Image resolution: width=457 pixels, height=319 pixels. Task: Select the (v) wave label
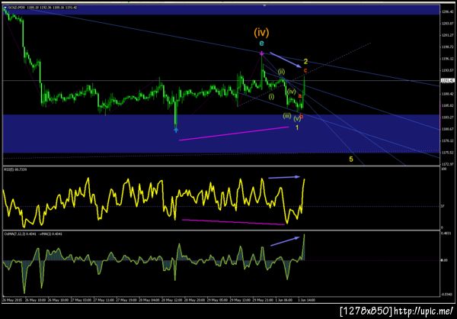297,118
